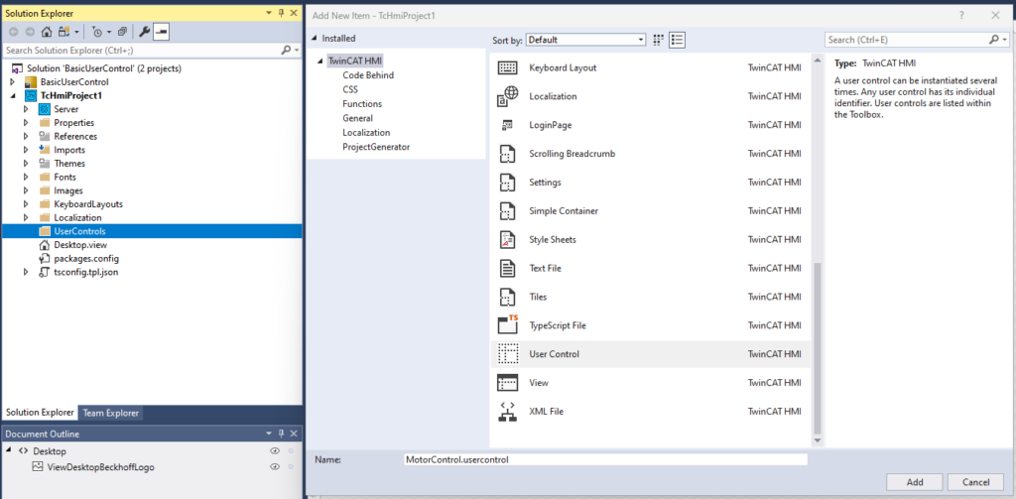This screenshot has width=1016, height=499.
Task: Collapse the TwinCAT HMI category node
Action: tap(320, 61)
